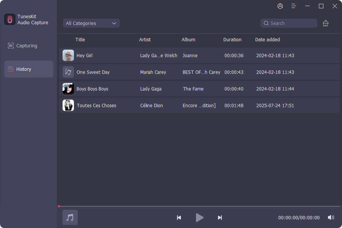Click artist Céline Dion
Screen dimensions: 342x228
click(x=151, y=106)
